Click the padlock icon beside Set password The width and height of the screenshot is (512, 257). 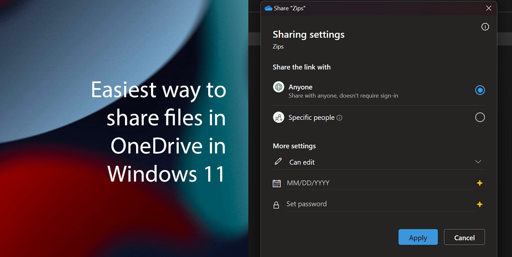[x=276, y=204]
